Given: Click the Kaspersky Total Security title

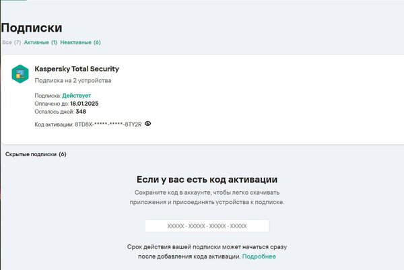Looking at the screenshot, I should tap(77, 69).
